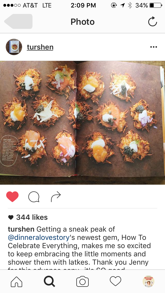Open the three-dot post options menu
This screenshot has width=165, height=293.
154,47
